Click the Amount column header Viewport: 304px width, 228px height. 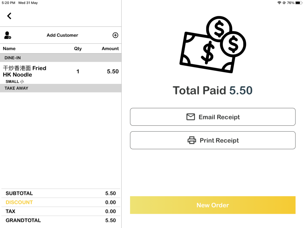pos(110,49)
